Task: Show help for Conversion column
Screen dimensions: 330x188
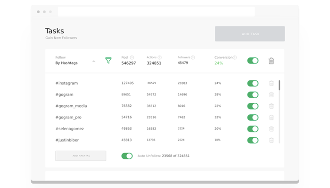Action: 235,57
